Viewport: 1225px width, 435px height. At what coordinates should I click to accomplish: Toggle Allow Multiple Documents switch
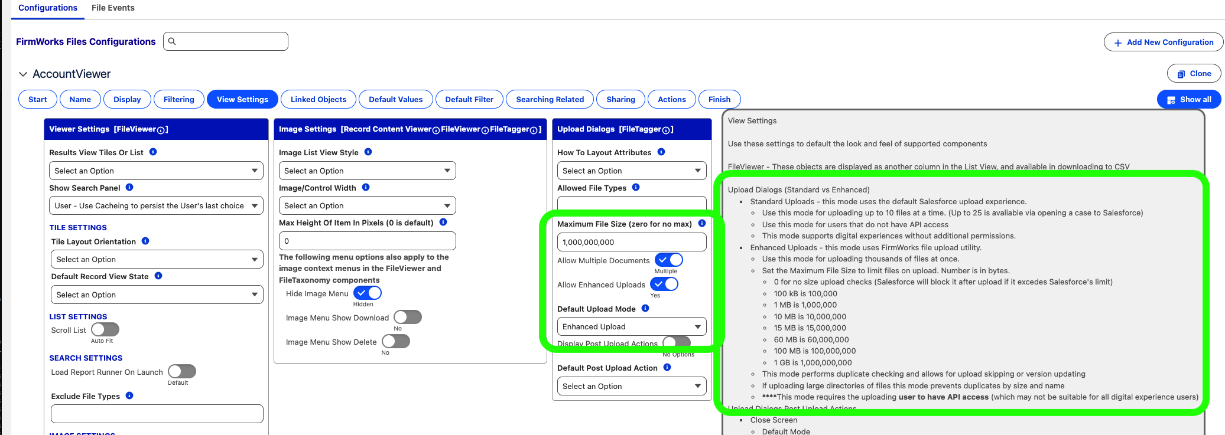click(669, 260)
